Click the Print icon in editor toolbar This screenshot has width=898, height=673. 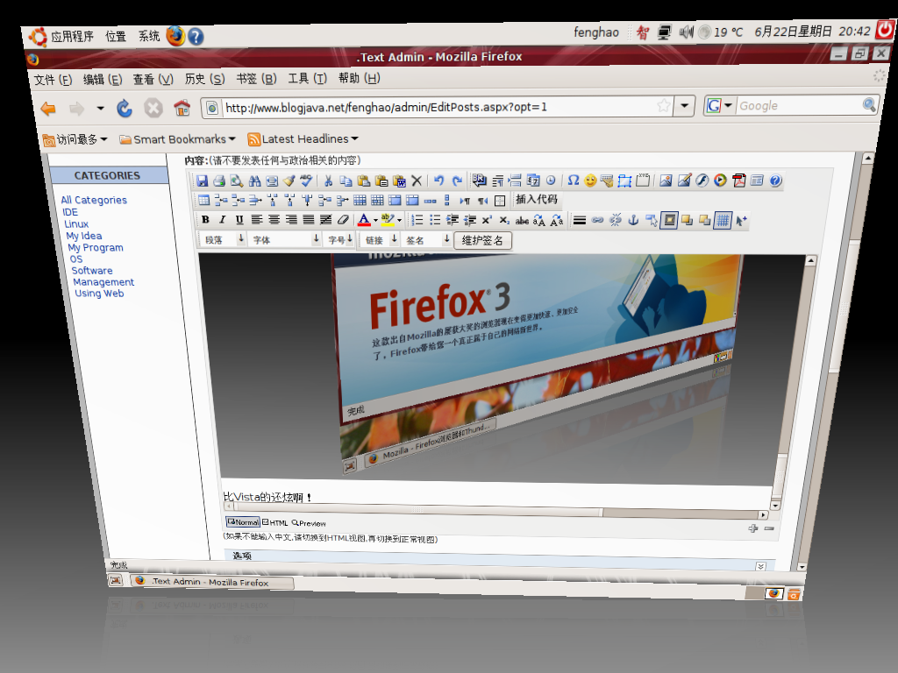tap(218, 181)
